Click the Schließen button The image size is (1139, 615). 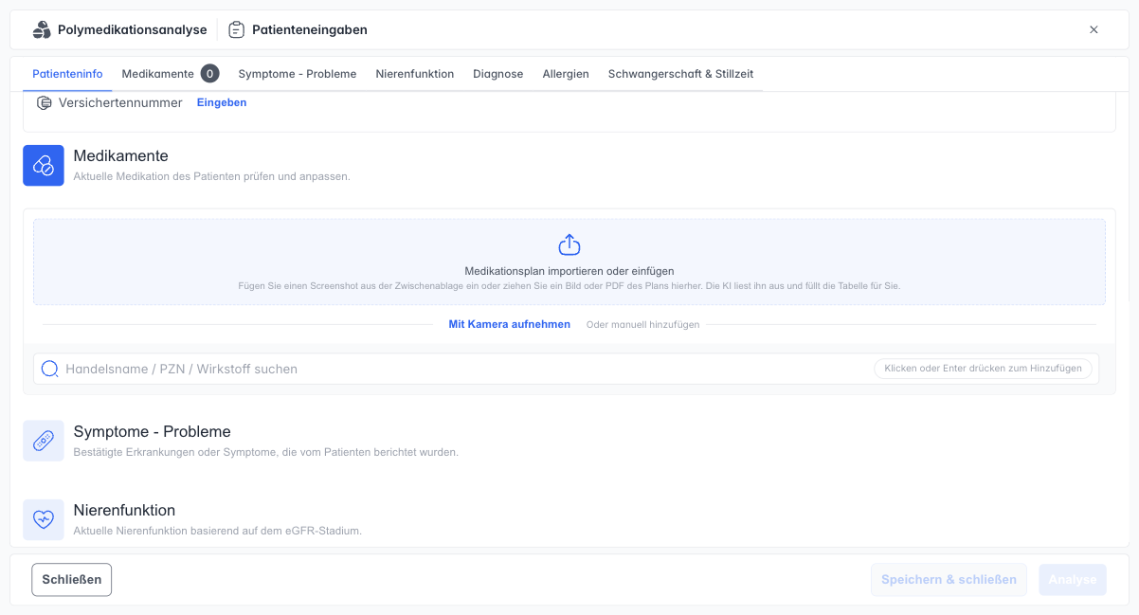pyautogui.click(x=72, y=580)
